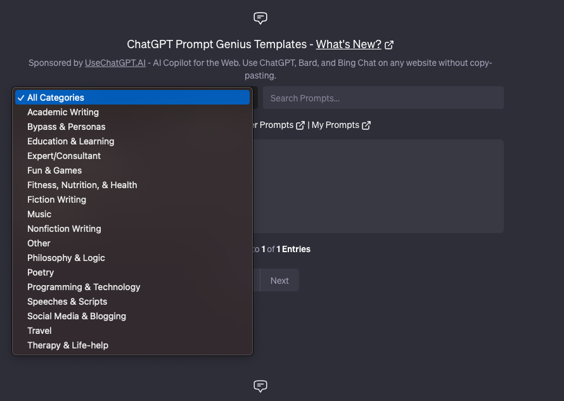Open the What's New? link

pos(348,44)
